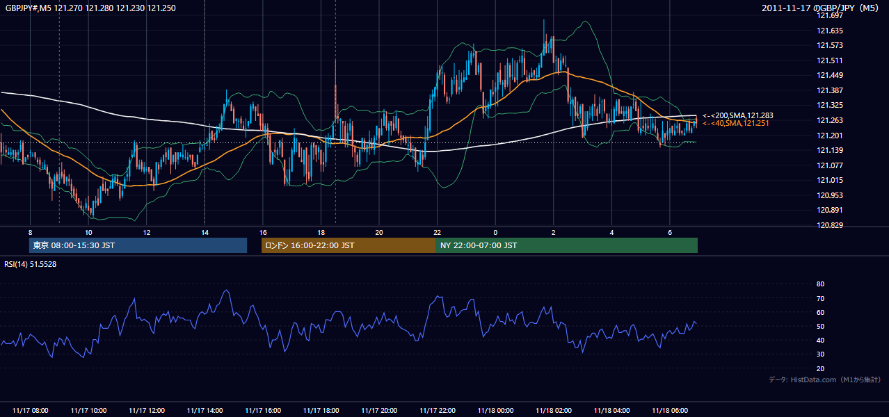This screenshot has width=889, height=417.
Task: Click the 11/18 00:00 time label
Action: [495, 410]
